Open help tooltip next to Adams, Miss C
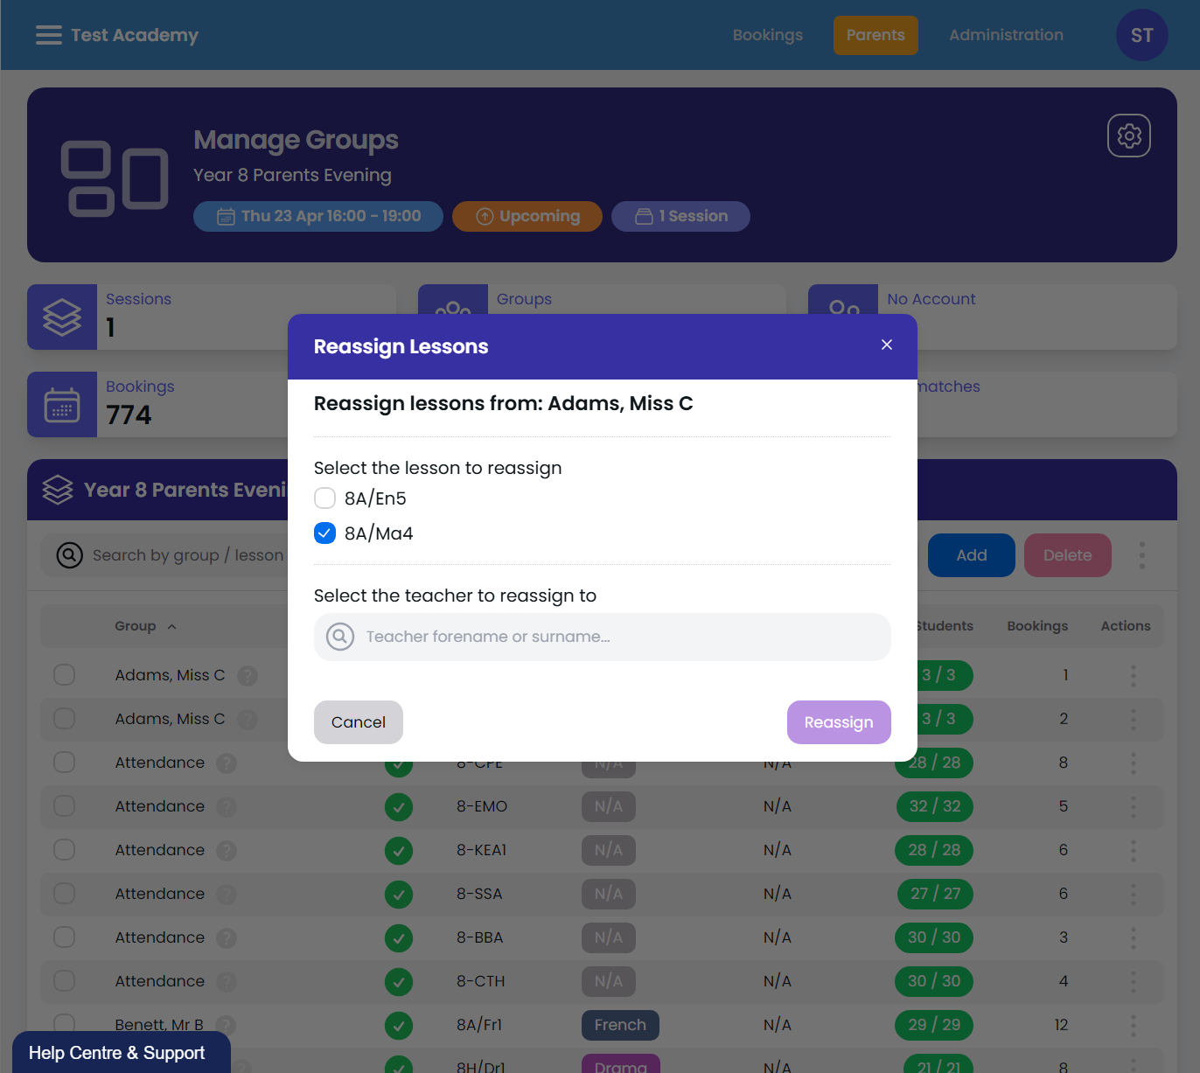The width and height of the screenshot is (1200, 1073). click(248, 675)
